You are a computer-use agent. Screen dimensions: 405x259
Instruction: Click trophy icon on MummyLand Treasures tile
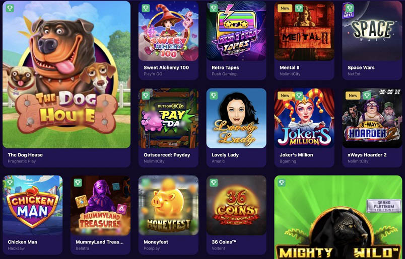[78, 183]
